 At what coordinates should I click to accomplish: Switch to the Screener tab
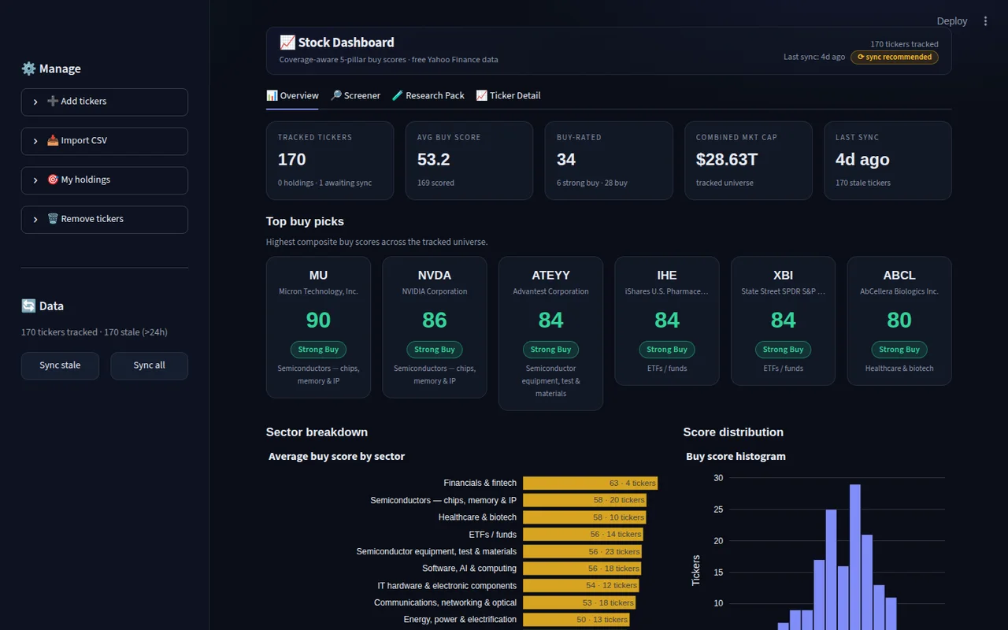355,95
